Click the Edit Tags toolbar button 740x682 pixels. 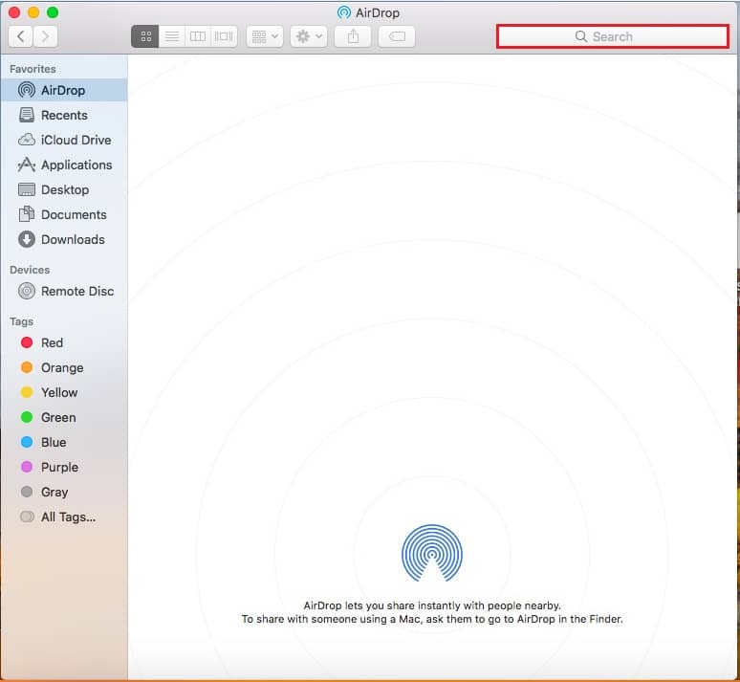point(397,36)
